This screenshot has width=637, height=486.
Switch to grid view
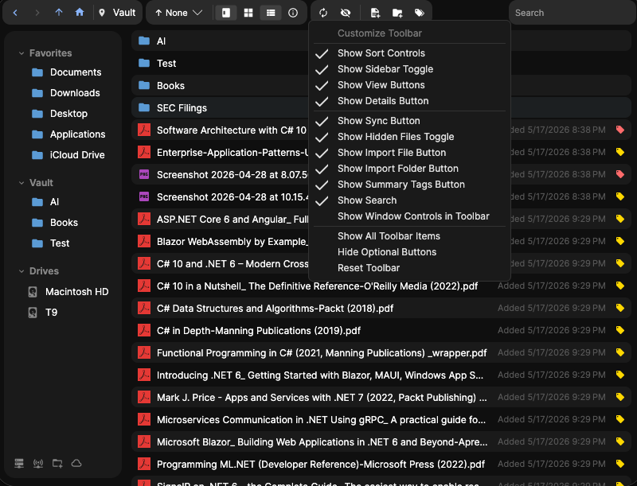pyautogui.click(x=248, y=13)
